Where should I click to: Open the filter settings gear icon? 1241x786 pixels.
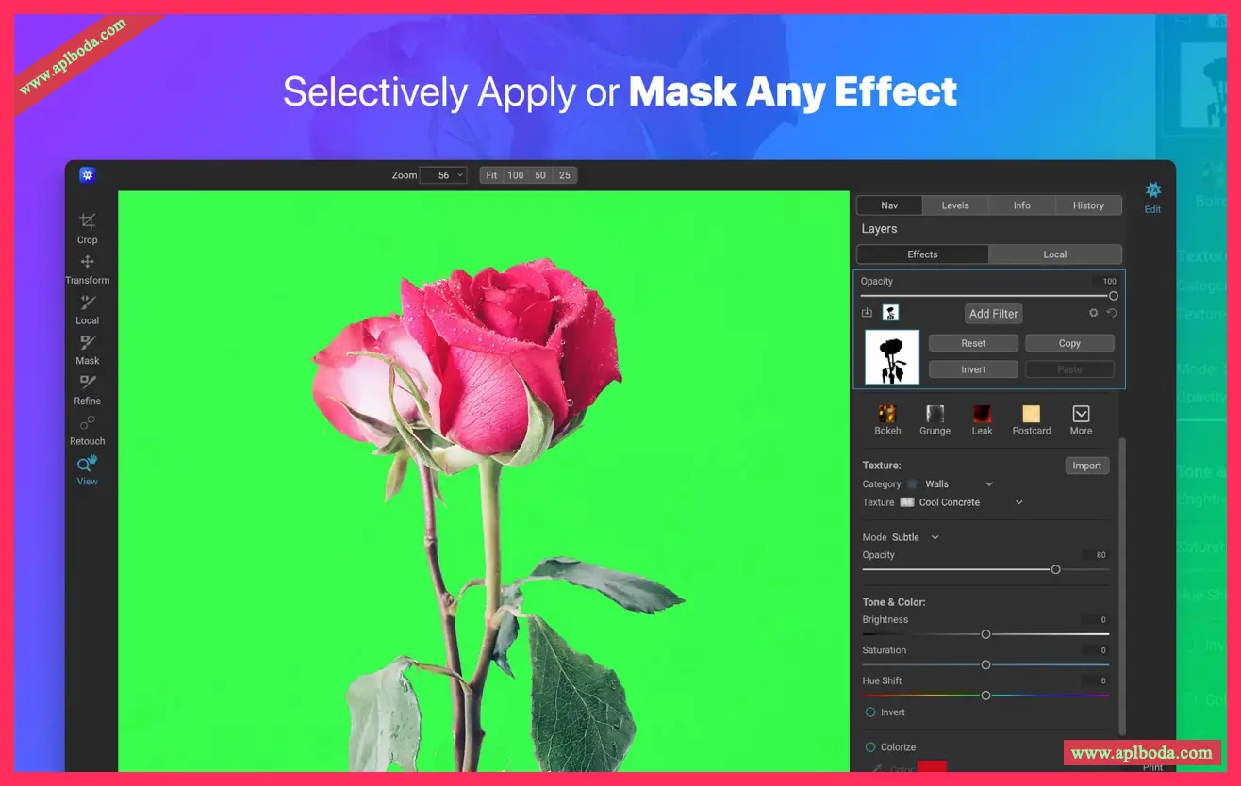tap(1093, 313)
